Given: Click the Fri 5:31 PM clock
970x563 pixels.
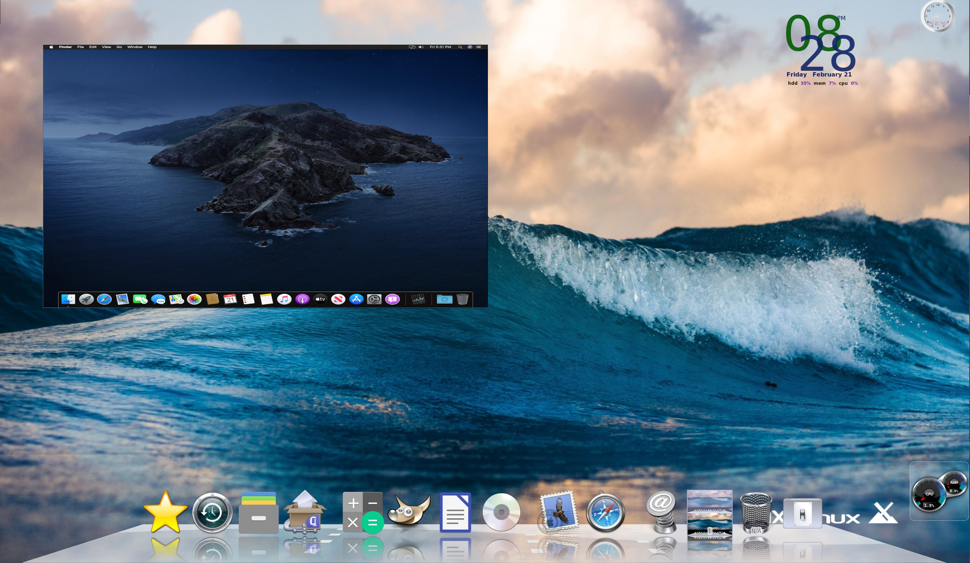Looking at the screenshot, I should 440,47.
